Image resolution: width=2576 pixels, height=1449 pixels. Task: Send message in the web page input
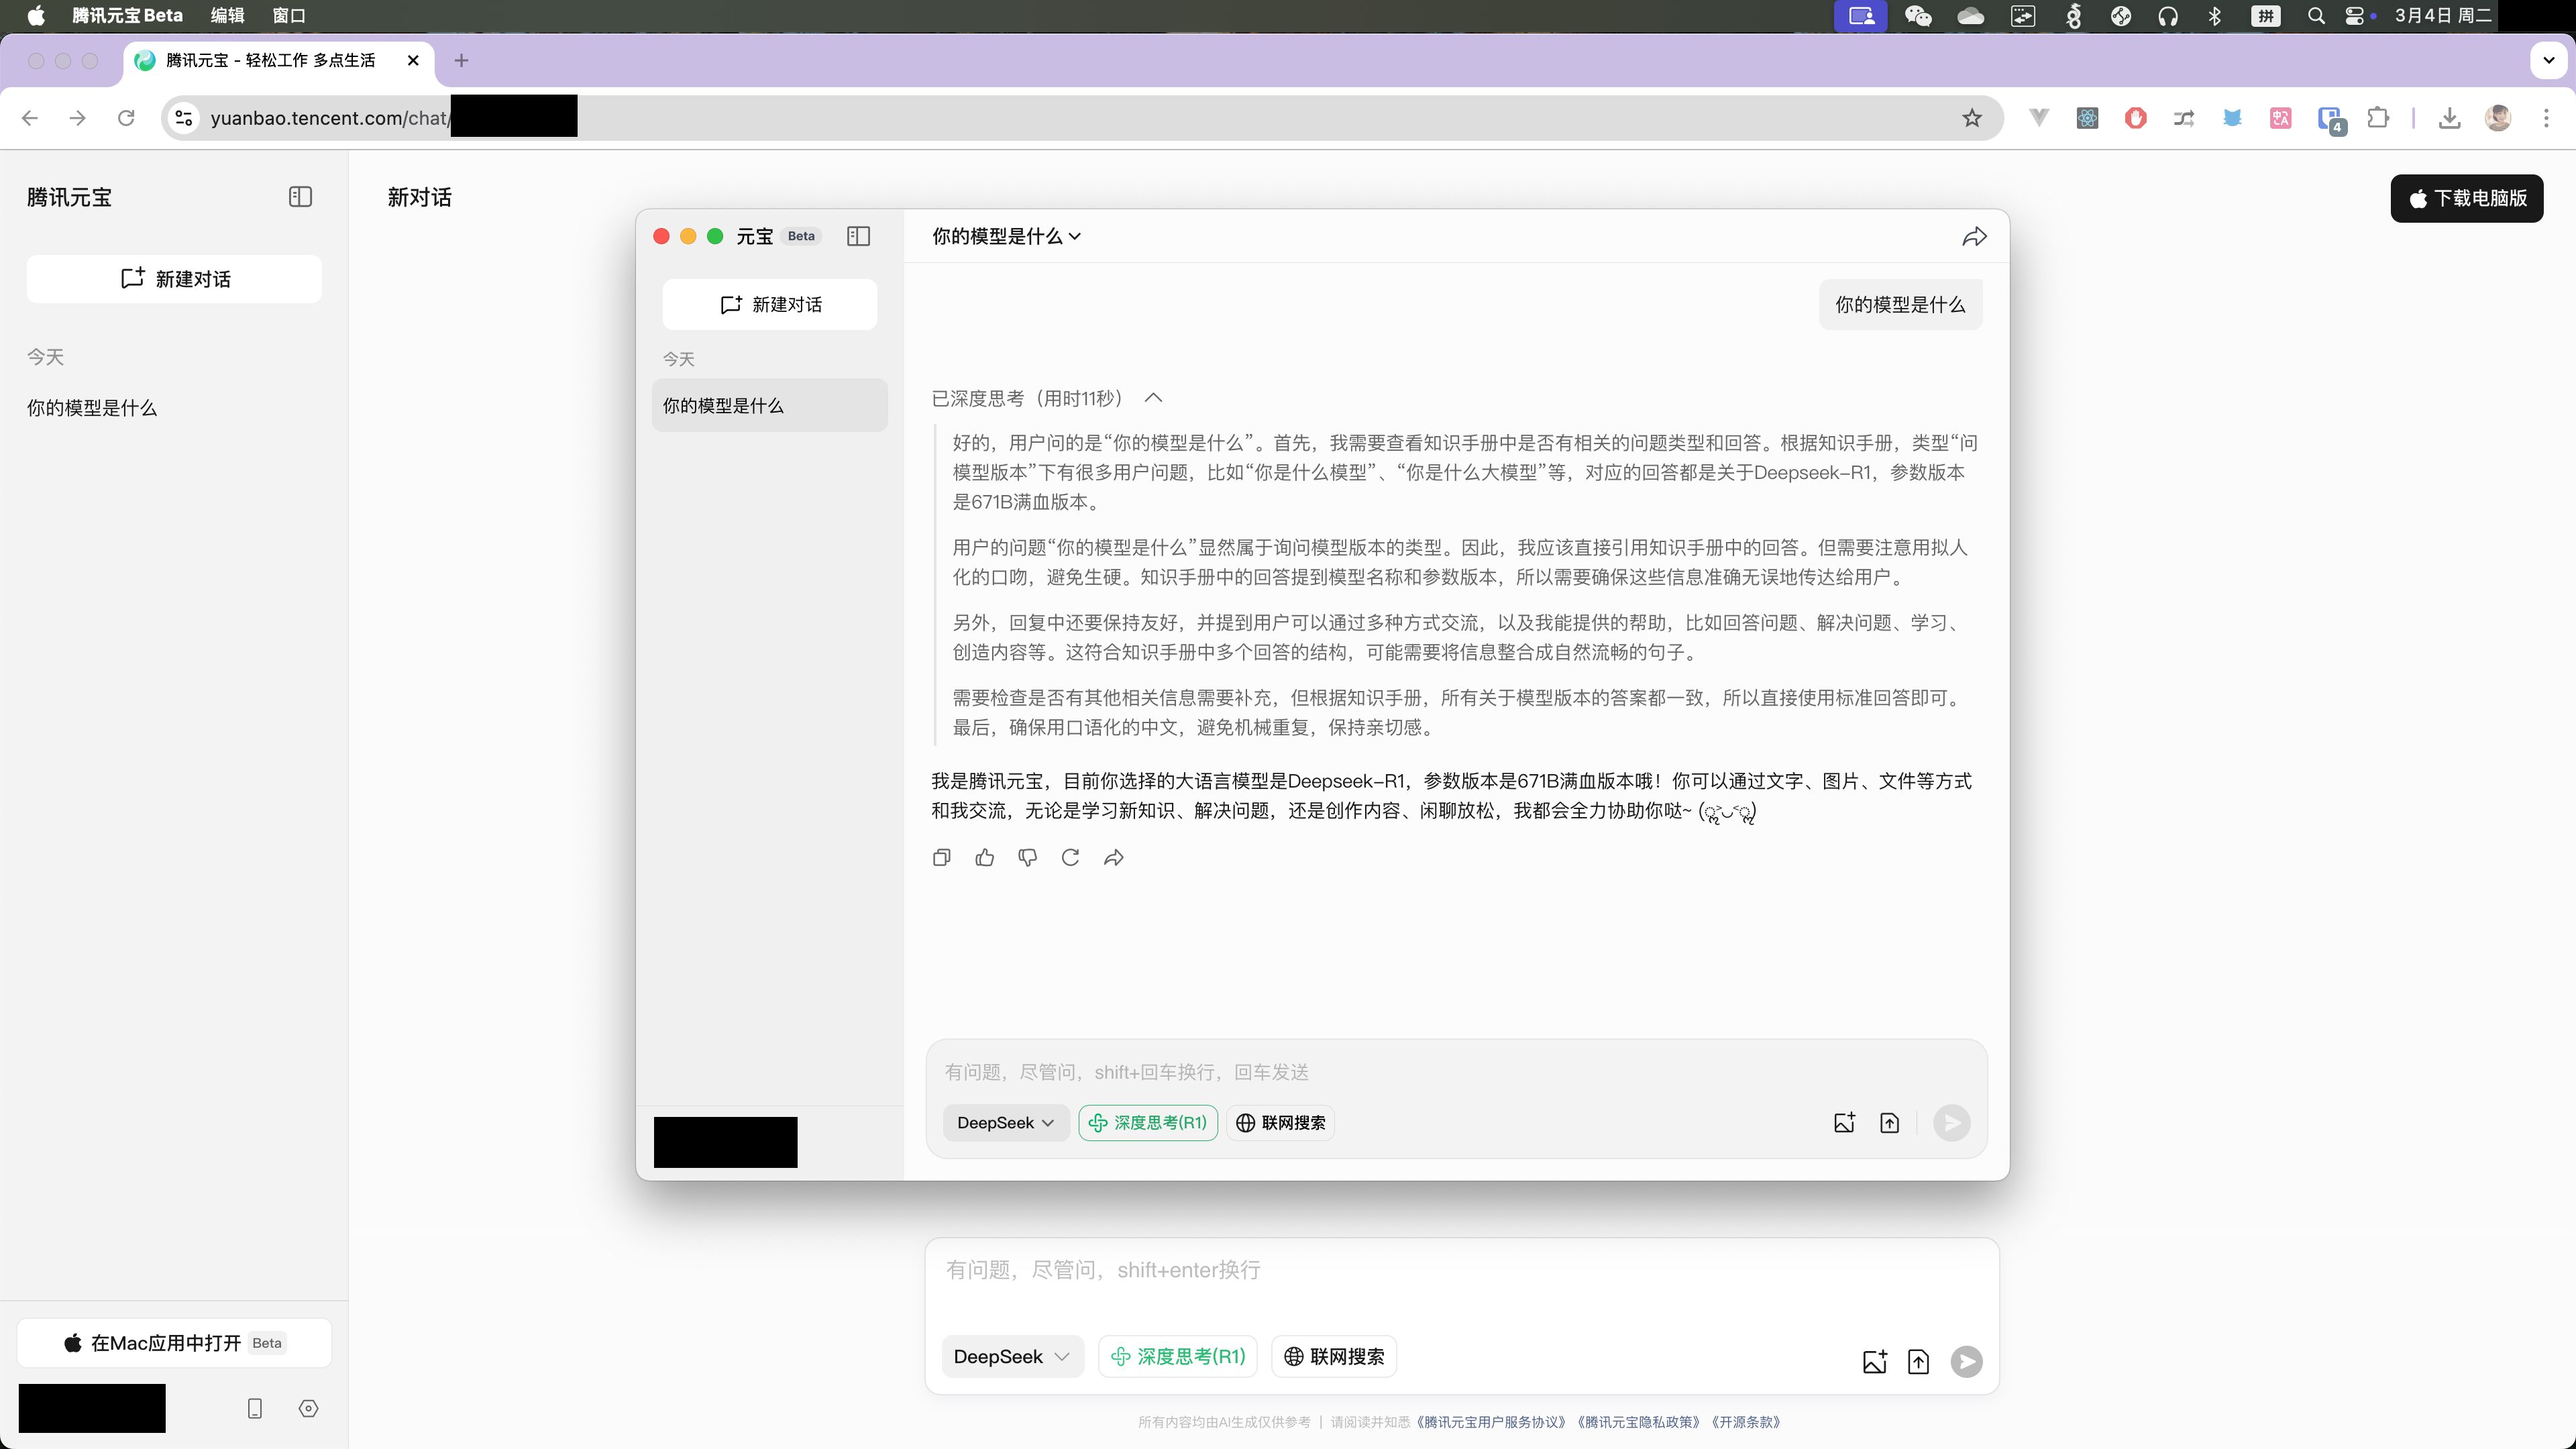1966,1362
